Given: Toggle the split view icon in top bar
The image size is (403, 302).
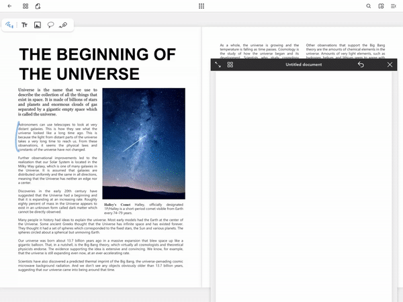Looking at the screenshot, I should click(x=381, y=6).
